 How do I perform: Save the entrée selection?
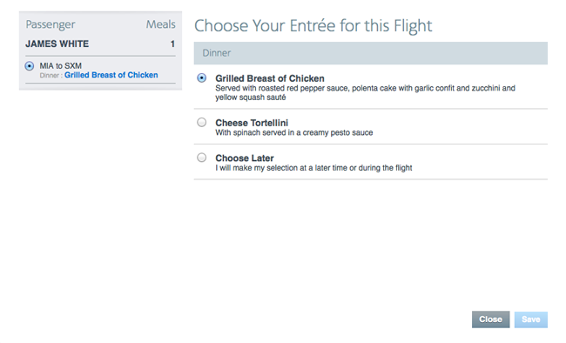click(530, 319)
